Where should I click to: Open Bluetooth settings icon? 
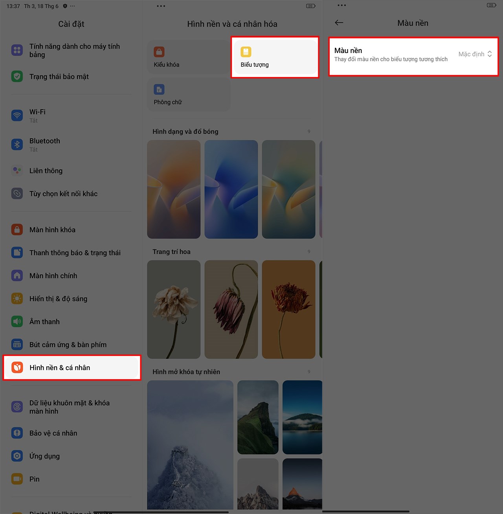pyautogui.click(x=17, y=144)
